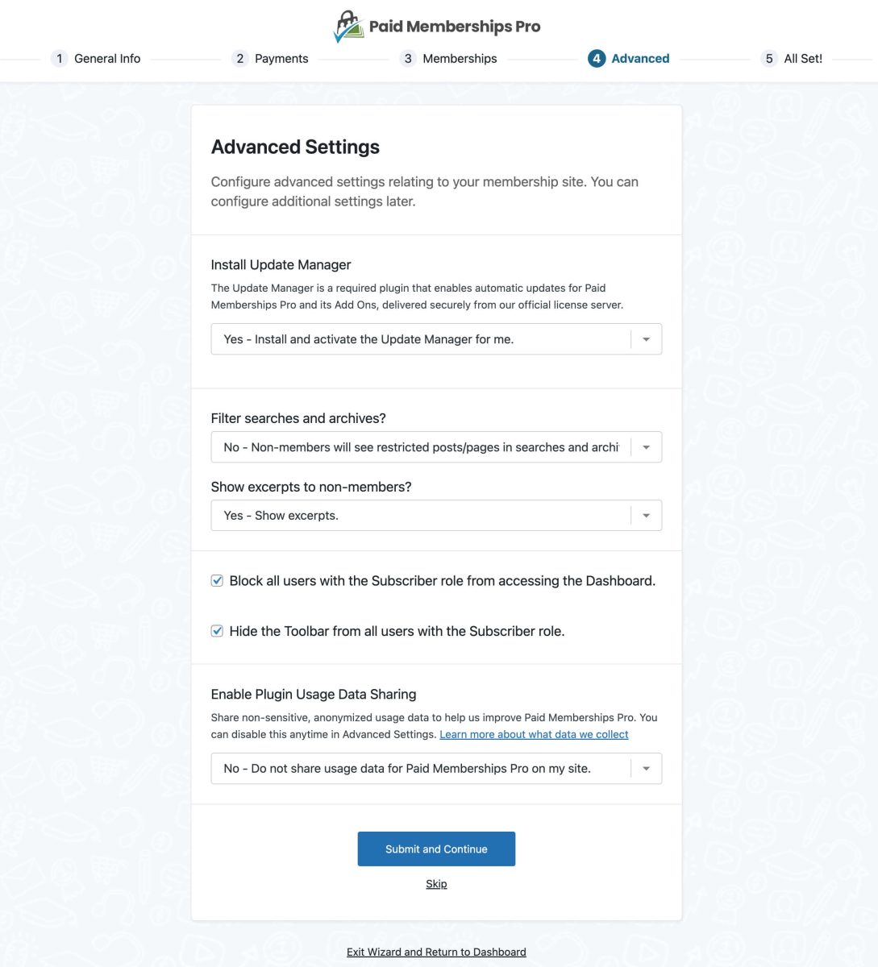
Task: Select the General Info tab
Action: click(107, 58)
